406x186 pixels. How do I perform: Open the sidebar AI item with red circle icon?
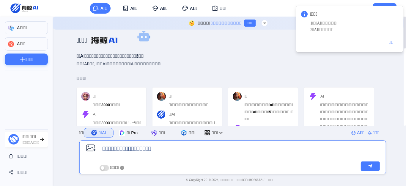pyautogui.click(x=26, y=44)
